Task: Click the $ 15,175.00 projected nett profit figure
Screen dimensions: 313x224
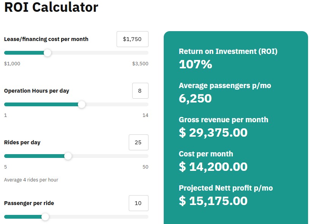Action: 213,201
